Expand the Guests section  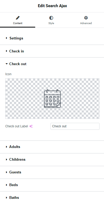coord(52,172)
